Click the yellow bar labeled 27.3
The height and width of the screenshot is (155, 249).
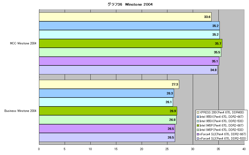pyautogui.click(x=109, y=84)
